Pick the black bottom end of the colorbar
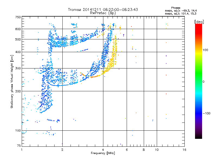The width and height of the screenshot is (217, 163). coord(199,137)
